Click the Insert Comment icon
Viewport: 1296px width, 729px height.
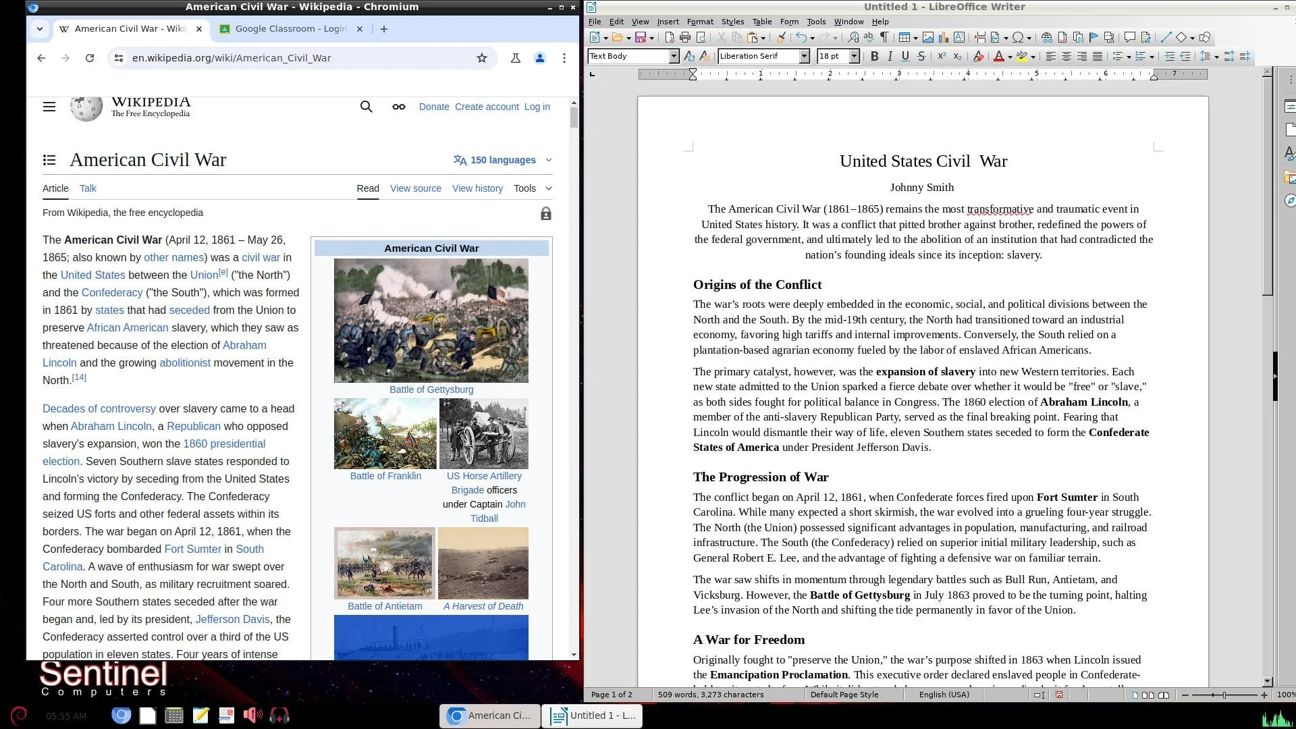click(x=1129, y=38)
